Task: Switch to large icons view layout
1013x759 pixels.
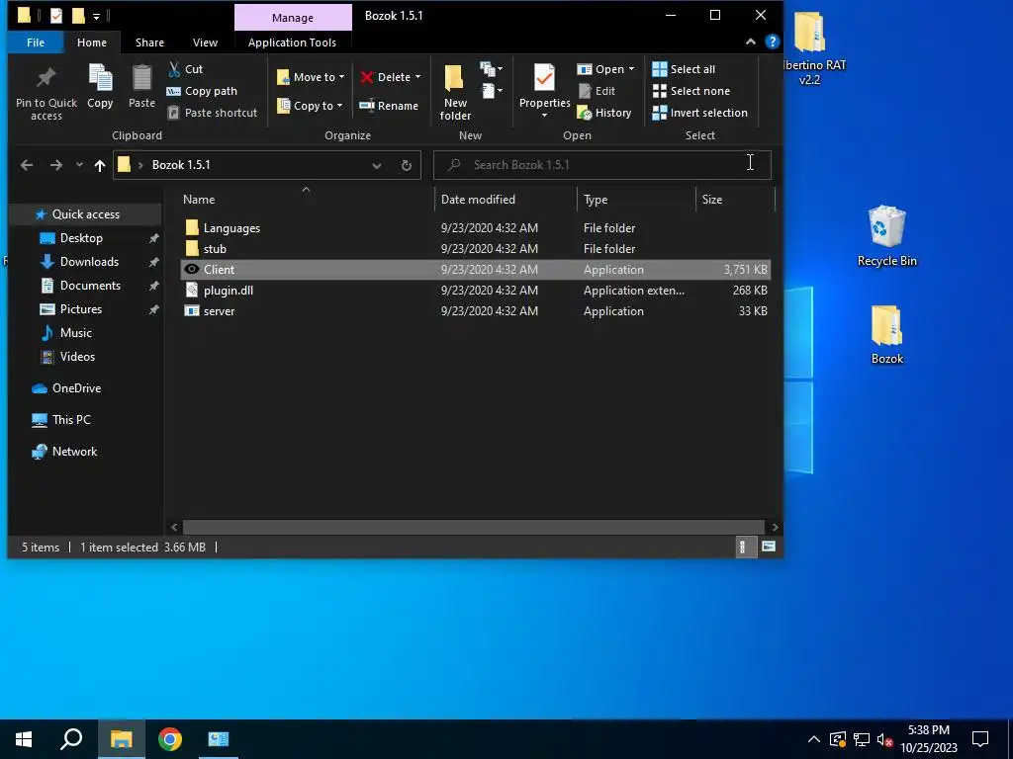Action: click(768, 548)
